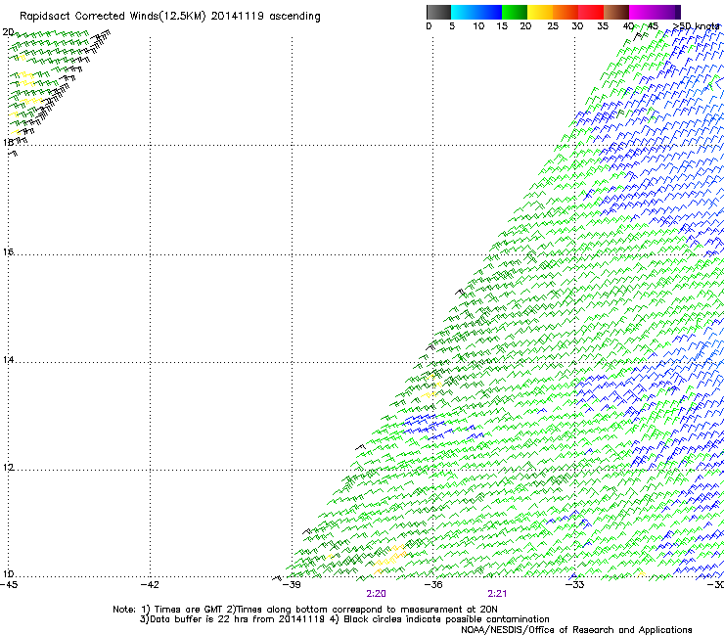Click longitude label '-45'
This screenshot has height=636, width=724.
9,585
